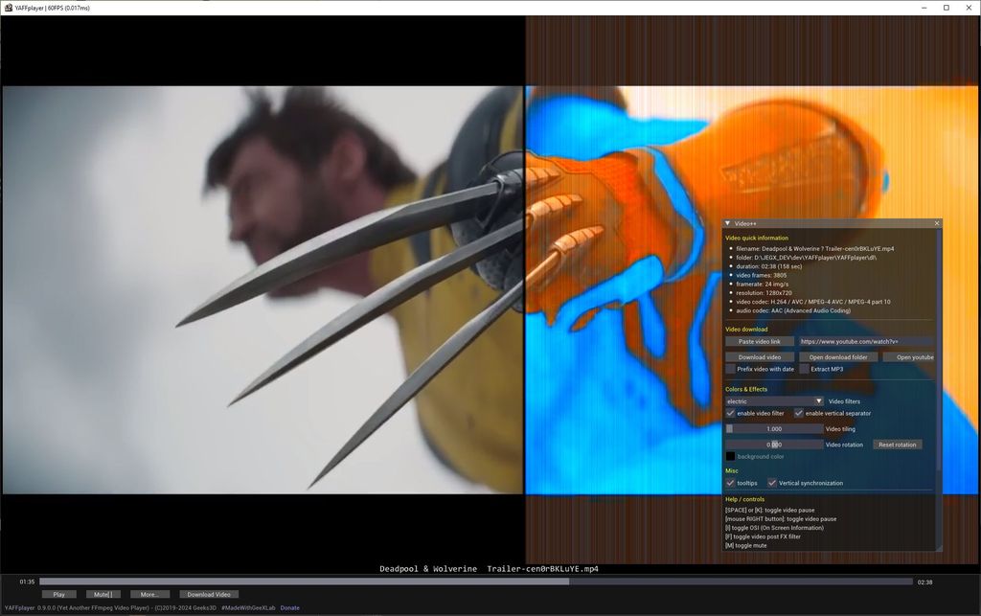Click '[M] toggle mute' help text
Screen dimensions: 981x616
coord(745,545)
